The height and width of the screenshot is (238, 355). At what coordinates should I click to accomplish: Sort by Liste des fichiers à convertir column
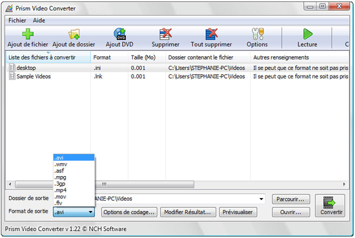tap(48, 57)
